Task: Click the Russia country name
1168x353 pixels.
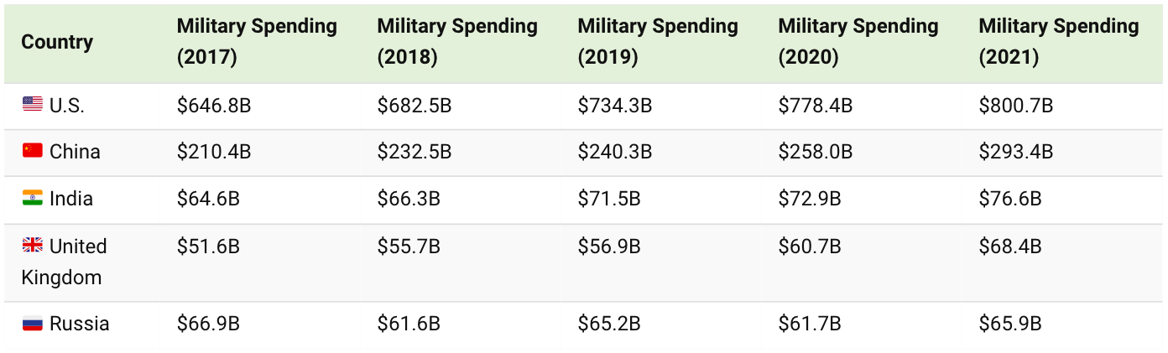Action: pos(80,324)
